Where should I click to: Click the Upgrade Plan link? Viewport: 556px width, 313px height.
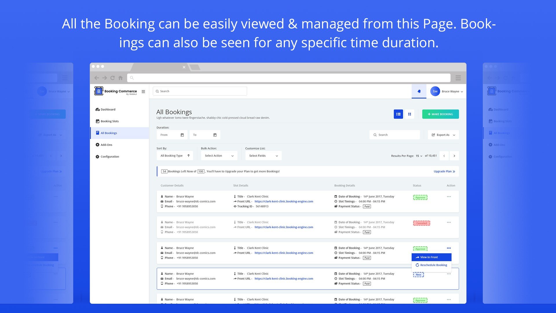[x=444, y=172]
